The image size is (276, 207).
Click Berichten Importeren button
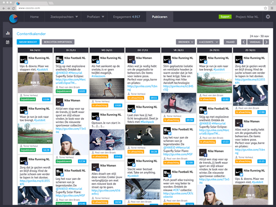point(58,42)
